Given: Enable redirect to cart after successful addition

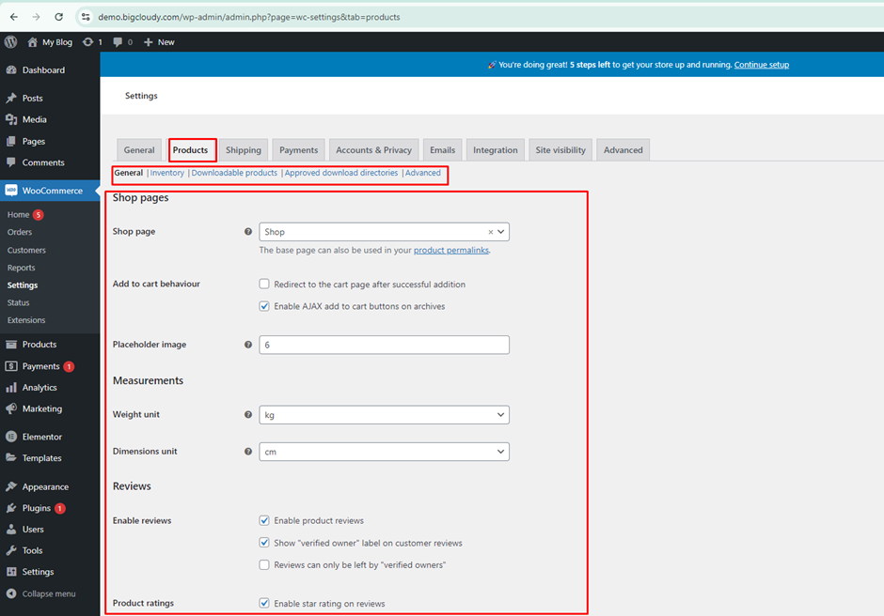Looking at the screenshot, I should (264, 284).
